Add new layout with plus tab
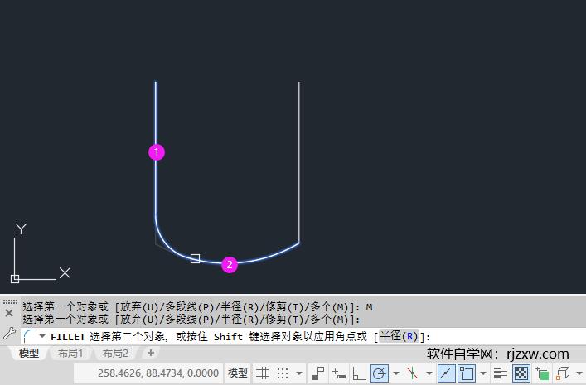 point(151,353)
